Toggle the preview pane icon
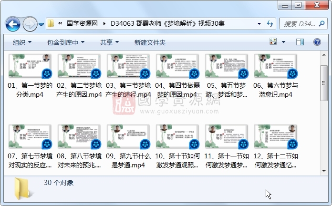Image resolution: width=332 pixels, height=206 pixels. click(300, 42)
